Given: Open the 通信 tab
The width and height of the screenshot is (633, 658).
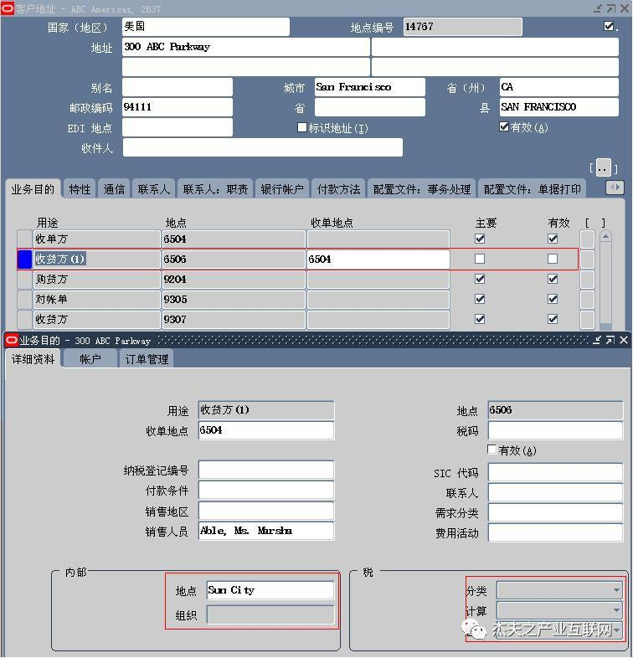Looking at the screenshot, I should [x=114, y=189].
